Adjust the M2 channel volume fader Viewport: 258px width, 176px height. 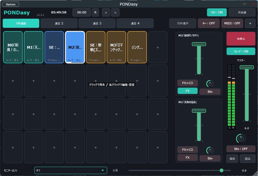click(199, 44)
